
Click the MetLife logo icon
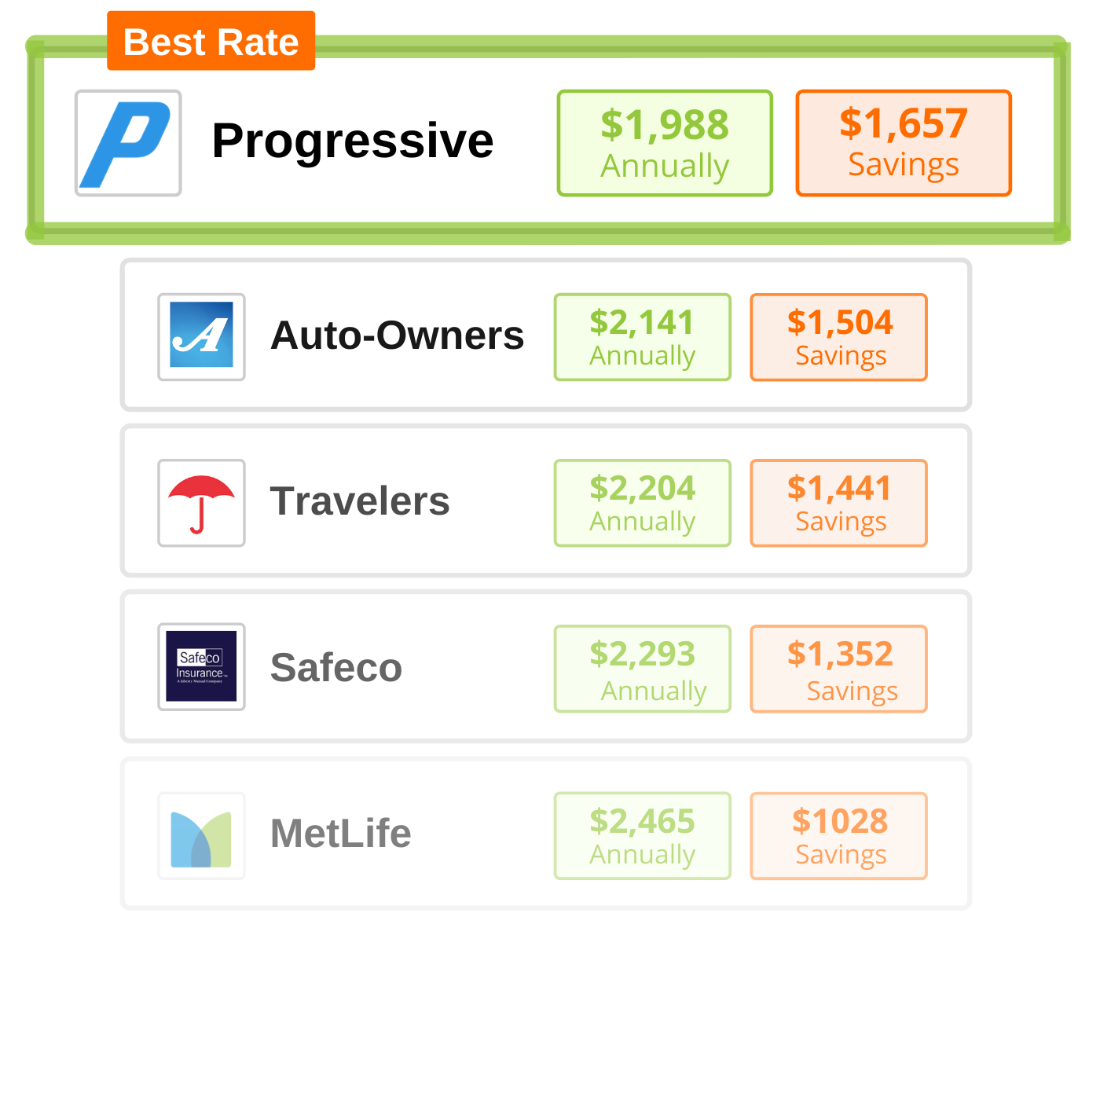point(201,835)
